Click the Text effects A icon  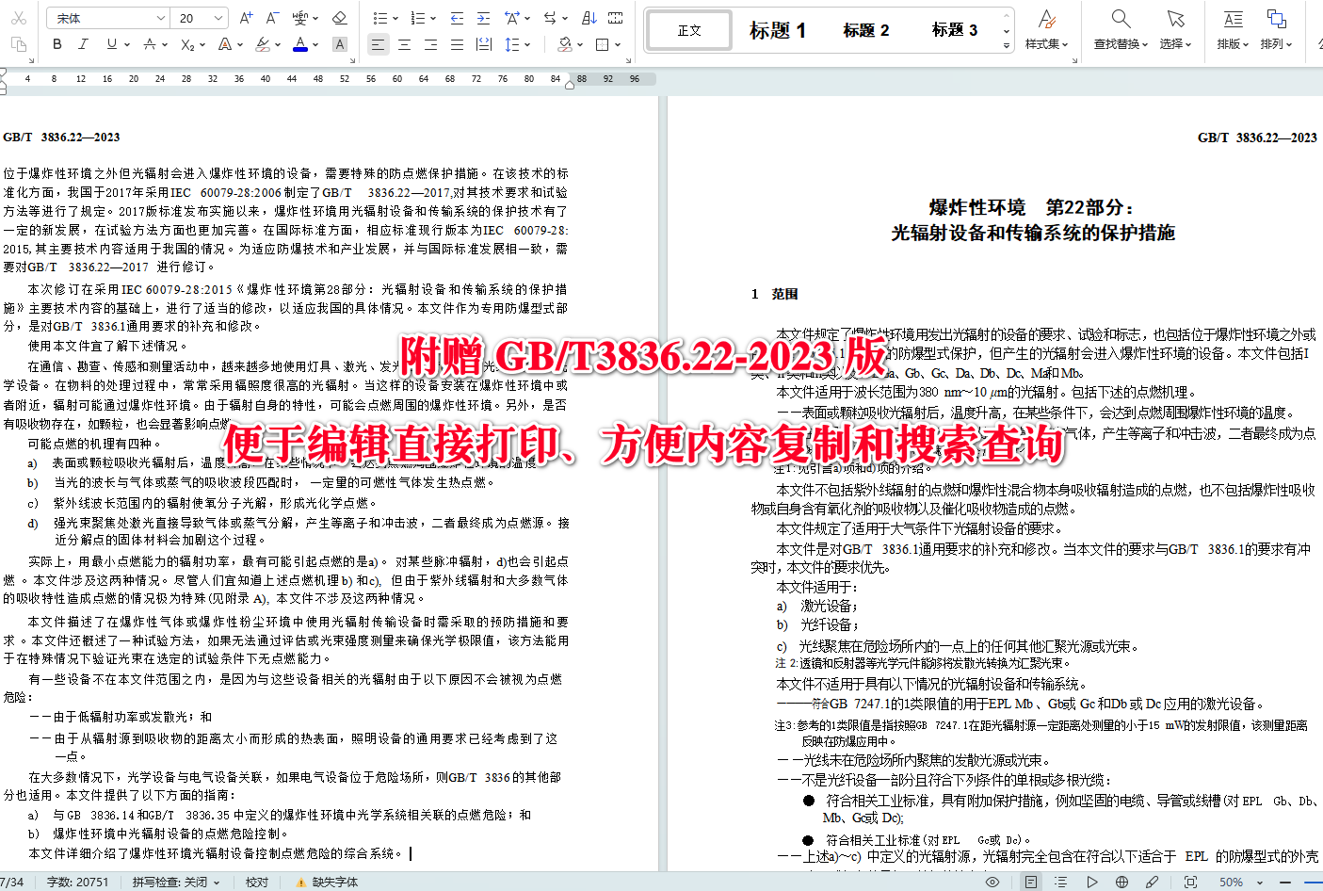224,44
